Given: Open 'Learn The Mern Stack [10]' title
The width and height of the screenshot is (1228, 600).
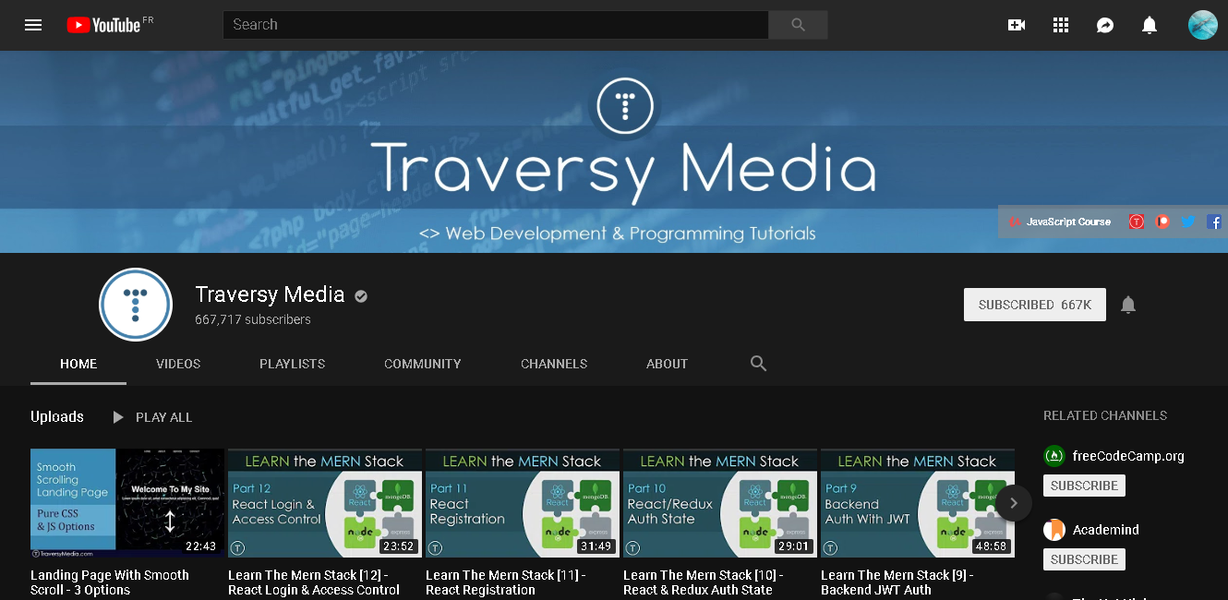Looking at the screenshot, I should (704, 582).
